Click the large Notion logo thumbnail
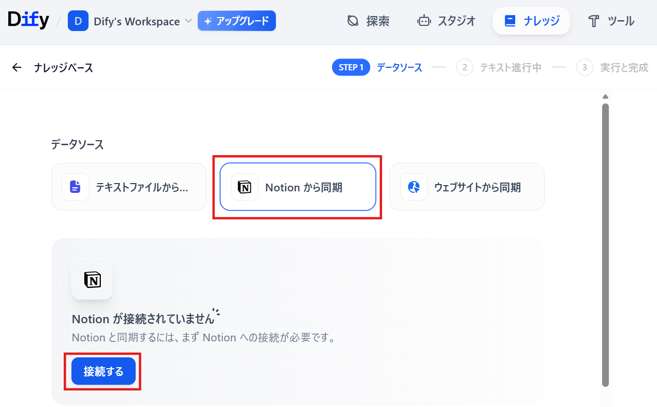Viewport: 657px width, 407px height. (x=92, y=279)
